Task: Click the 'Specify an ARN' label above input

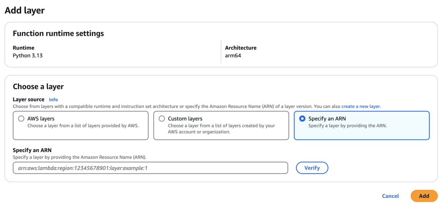Action: click(x=32, y=150)
